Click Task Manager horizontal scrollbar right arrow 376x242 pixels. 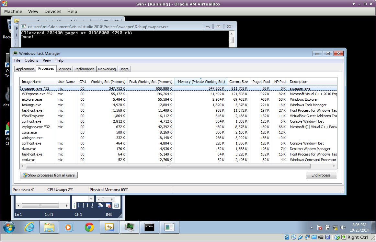click(334, 166)
